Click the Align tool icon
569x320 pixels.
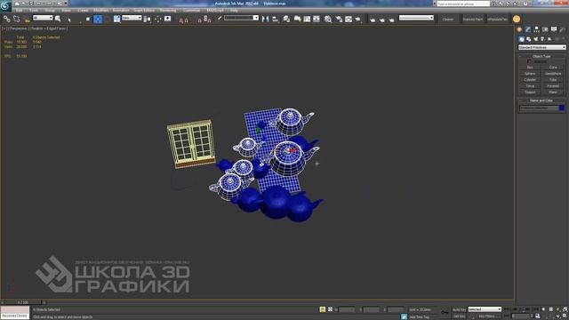click(x=275, y=19)
